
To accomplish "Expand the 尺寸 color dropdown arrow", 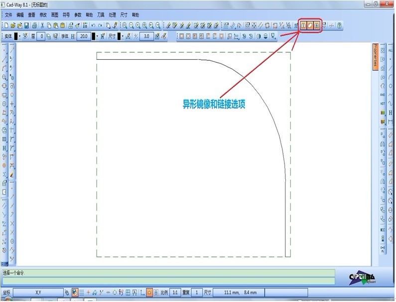I will 123,36.
